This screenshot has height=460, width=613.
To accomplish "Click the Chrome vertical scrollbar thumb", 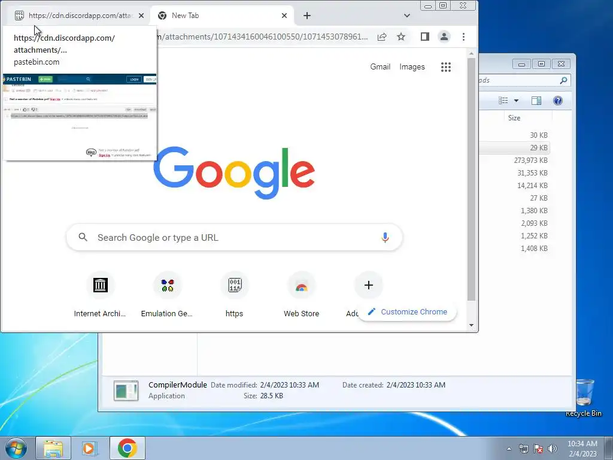I will coord(471,180).
